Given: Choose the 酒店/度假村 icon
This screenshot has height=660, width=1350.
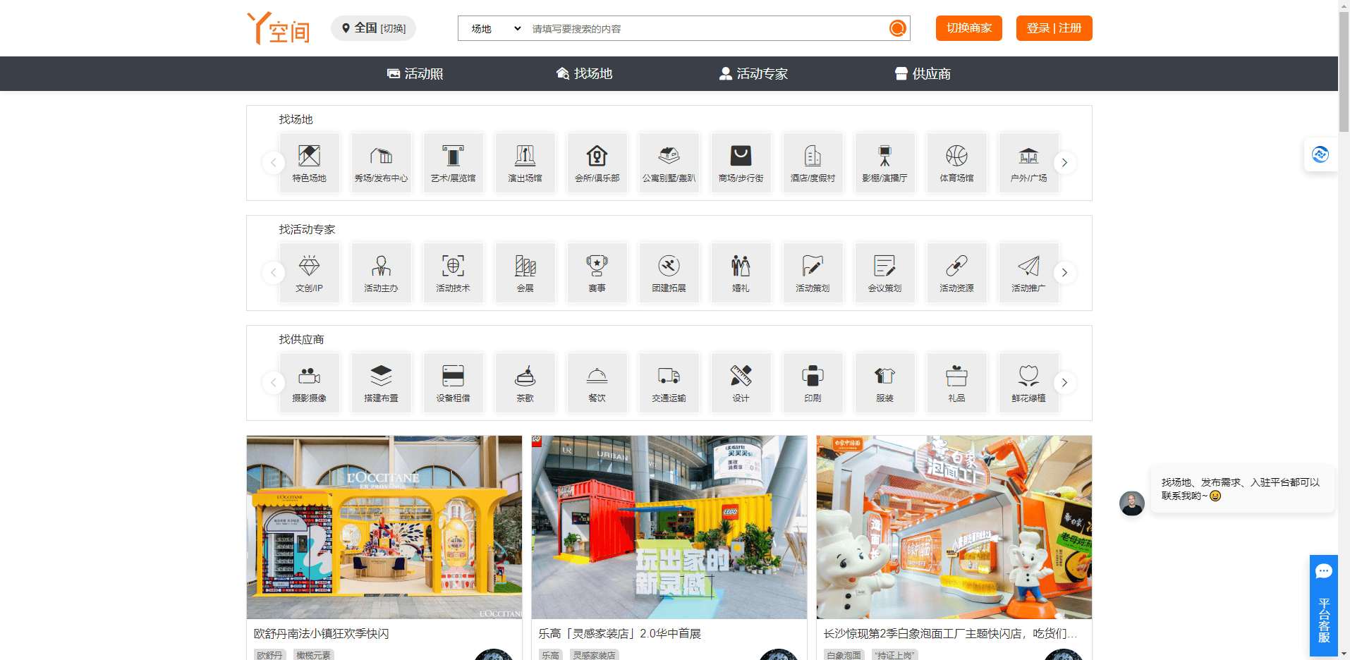Looking at the screenshot, I should [813, 163].
